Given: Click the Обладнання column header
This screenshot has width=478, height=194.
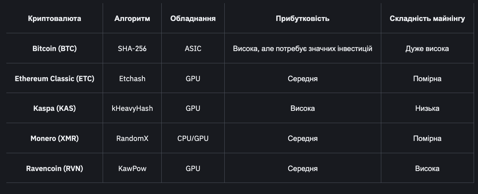Looking at the screenshot, I should point(193,19).
